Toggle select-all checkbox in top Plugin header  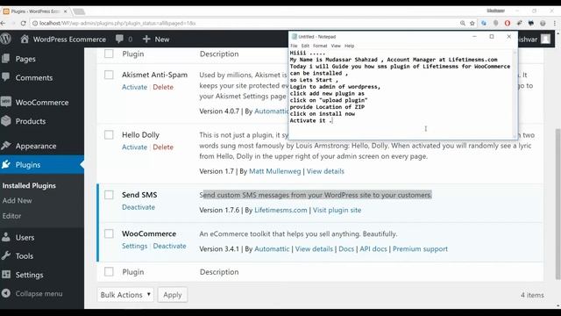point(109,54)
